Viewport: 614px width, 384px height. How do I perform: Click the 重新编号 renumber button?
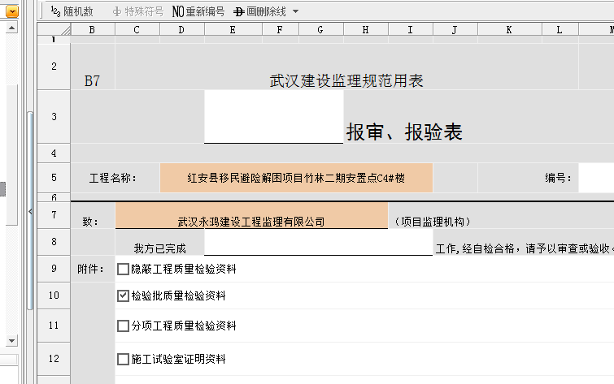[x=198, y=11]
